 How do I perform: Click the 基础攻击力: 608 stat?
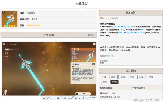(108, 93)
